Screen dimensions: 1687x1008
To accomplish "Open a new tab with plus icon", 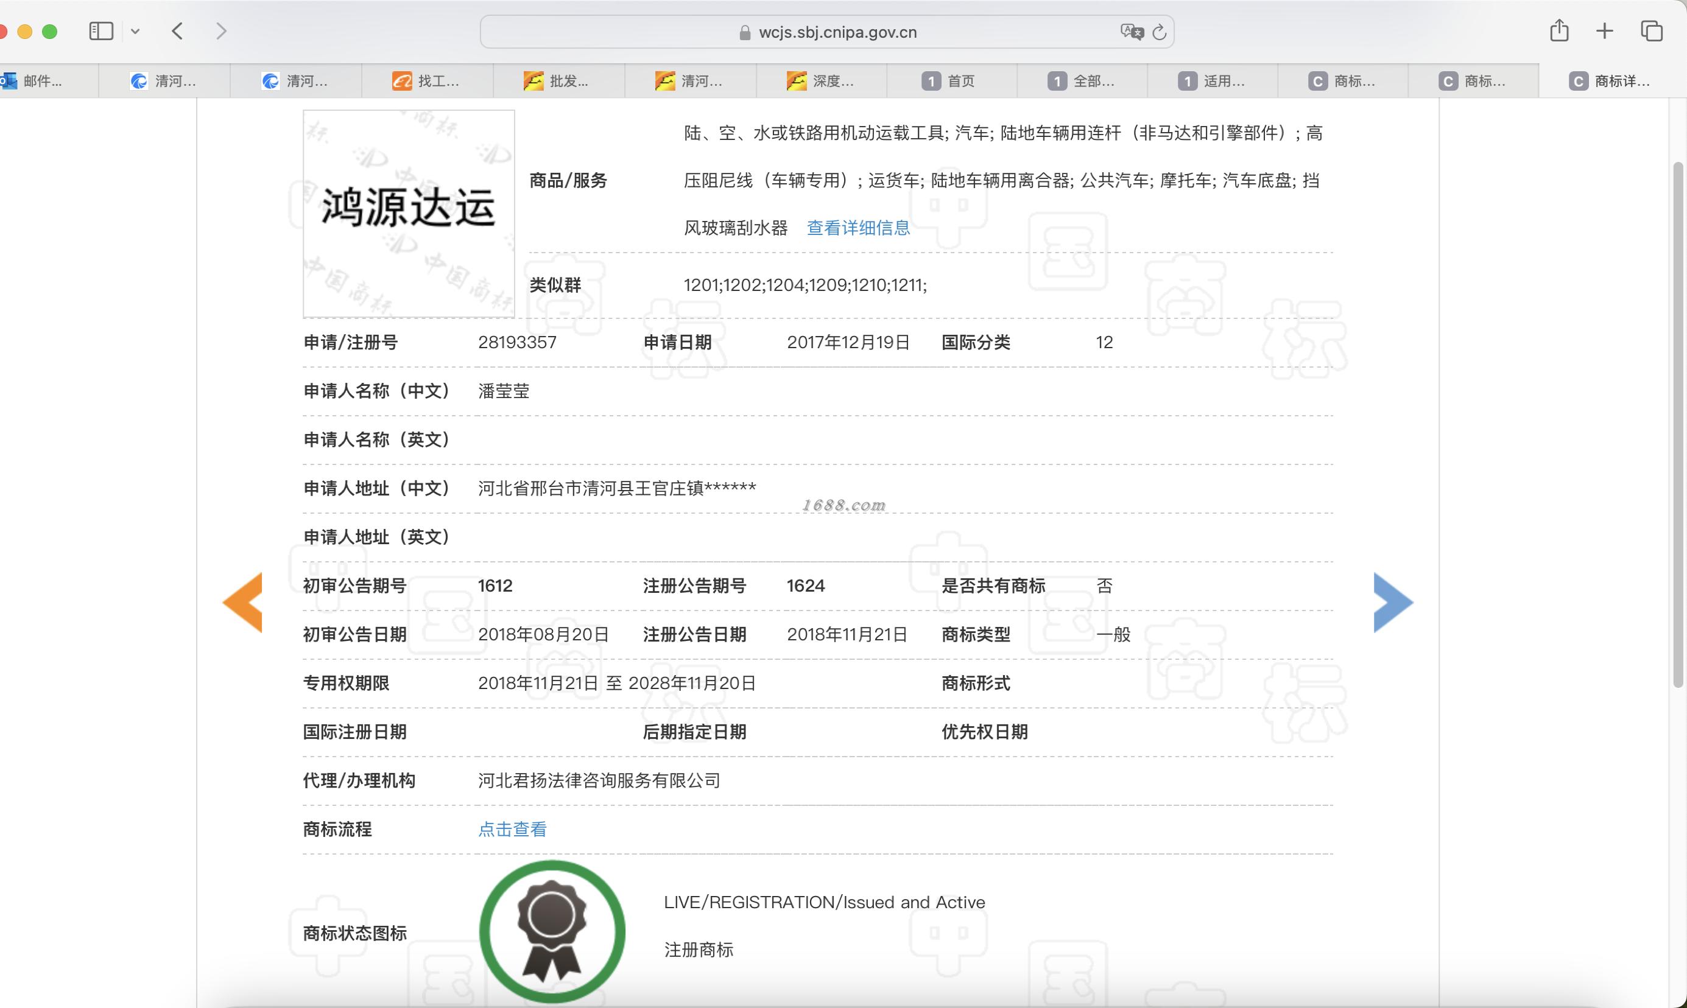I will click(x=1604, y=31).
